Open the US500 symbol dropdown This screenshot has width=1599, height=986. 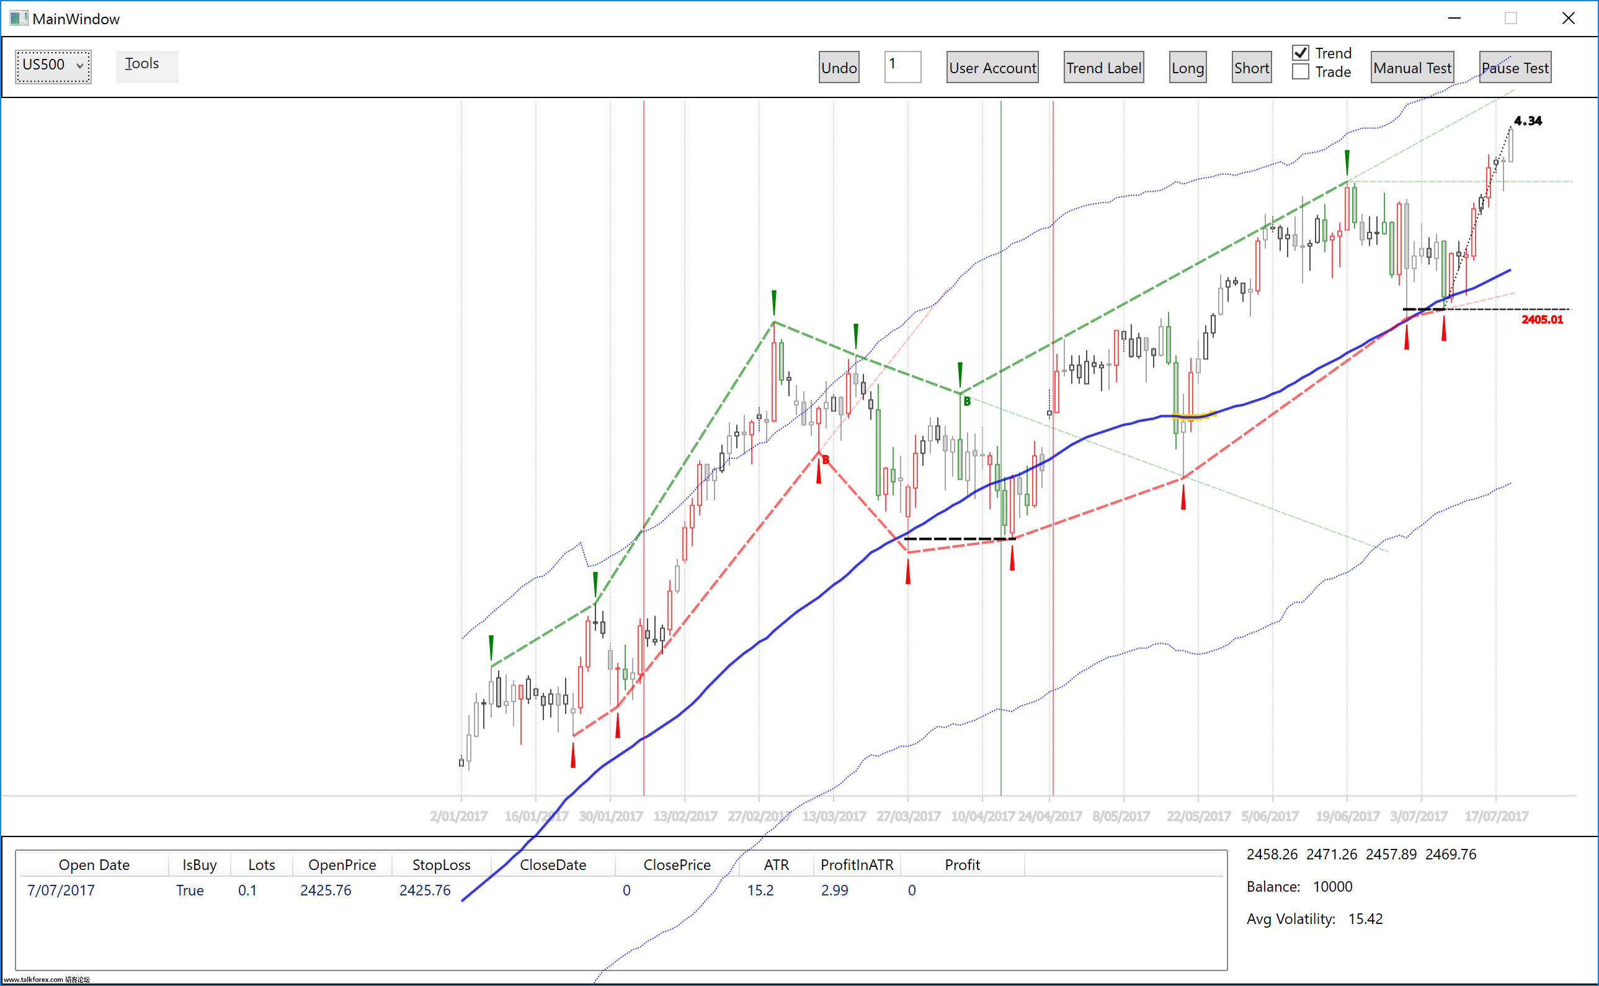coord(53,66)
